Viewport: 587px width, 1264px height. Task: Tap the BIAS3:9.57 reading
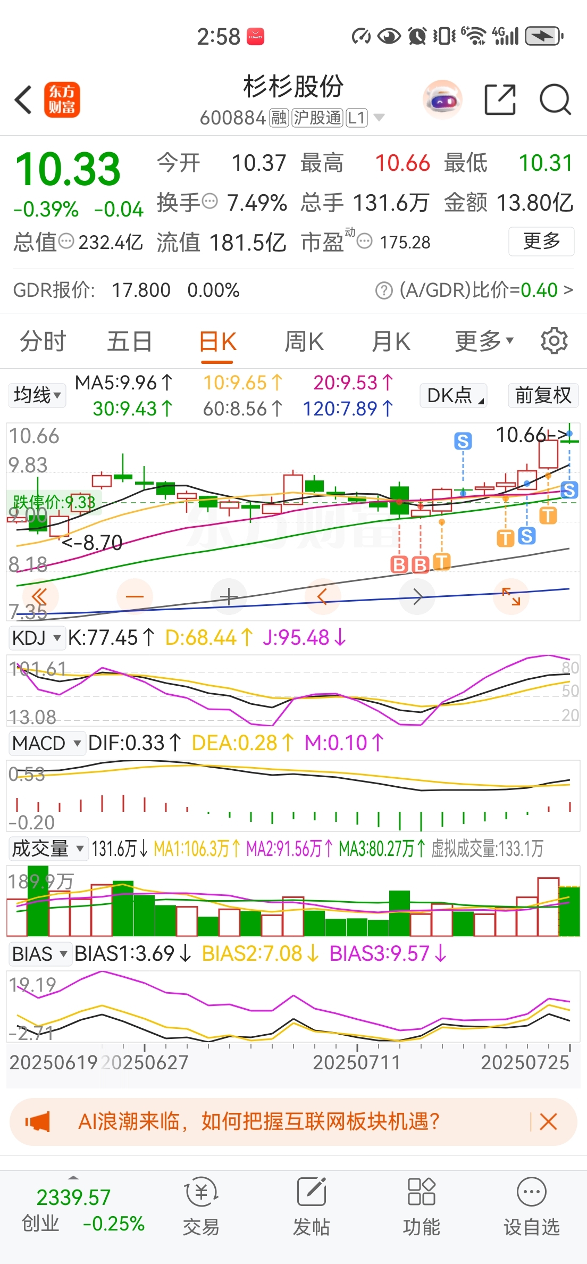[x=388, y=953]
